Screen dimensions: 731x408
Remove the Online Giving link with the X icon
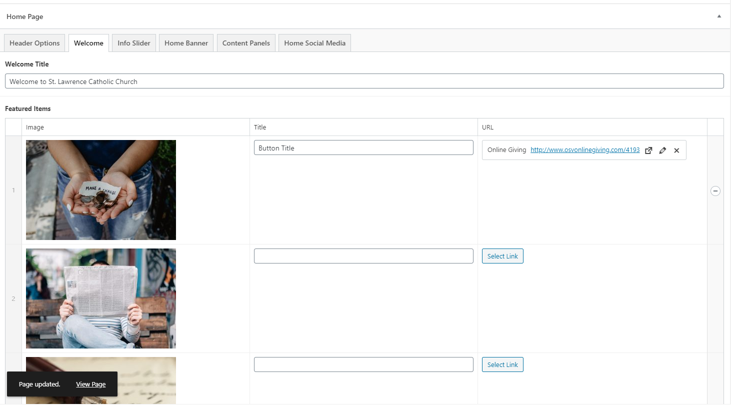(x=676, y=150)
